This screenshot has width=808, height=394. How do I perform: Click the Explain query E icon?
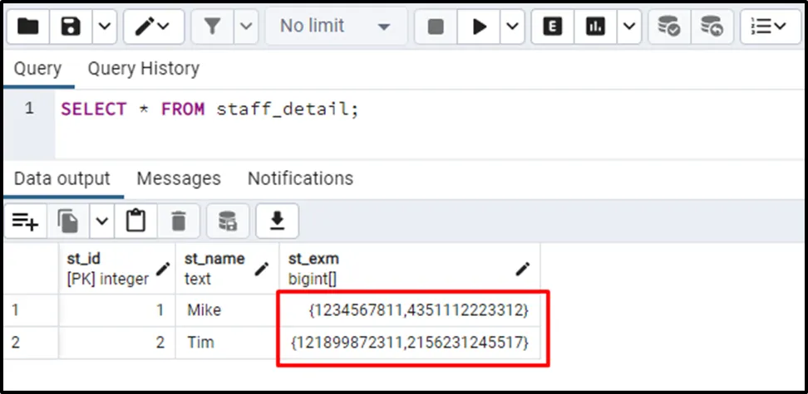[553, 27]
